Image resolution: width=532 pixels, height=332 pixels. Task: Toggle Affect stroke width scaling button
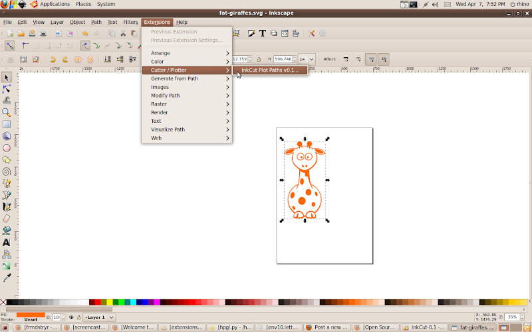pyautogui.click(x=346, y=59)
